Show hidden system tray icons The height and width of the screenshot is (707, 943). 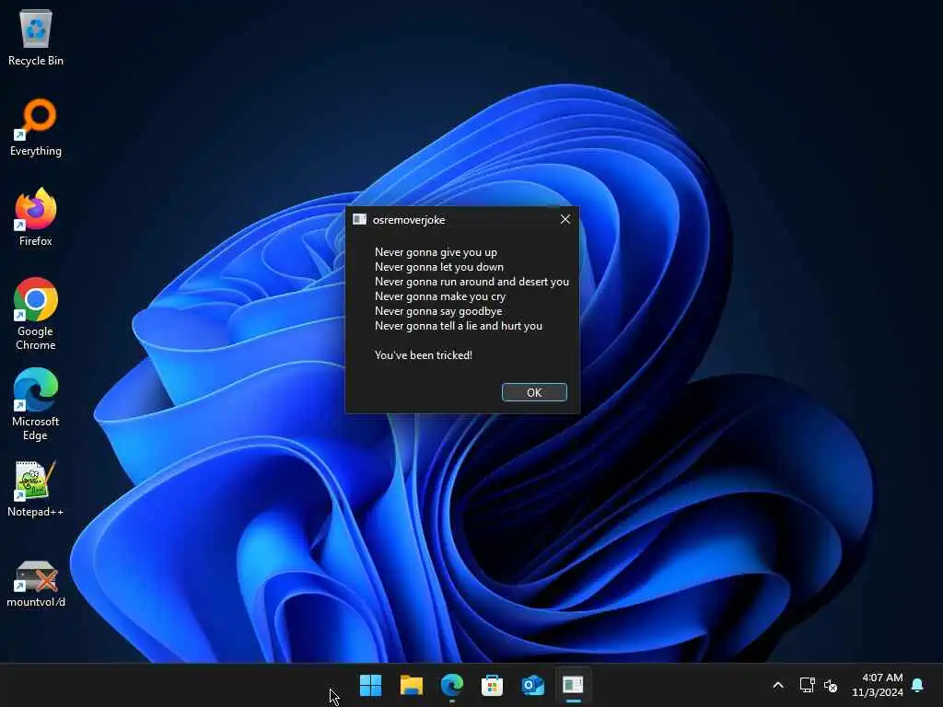pos(777,685)
